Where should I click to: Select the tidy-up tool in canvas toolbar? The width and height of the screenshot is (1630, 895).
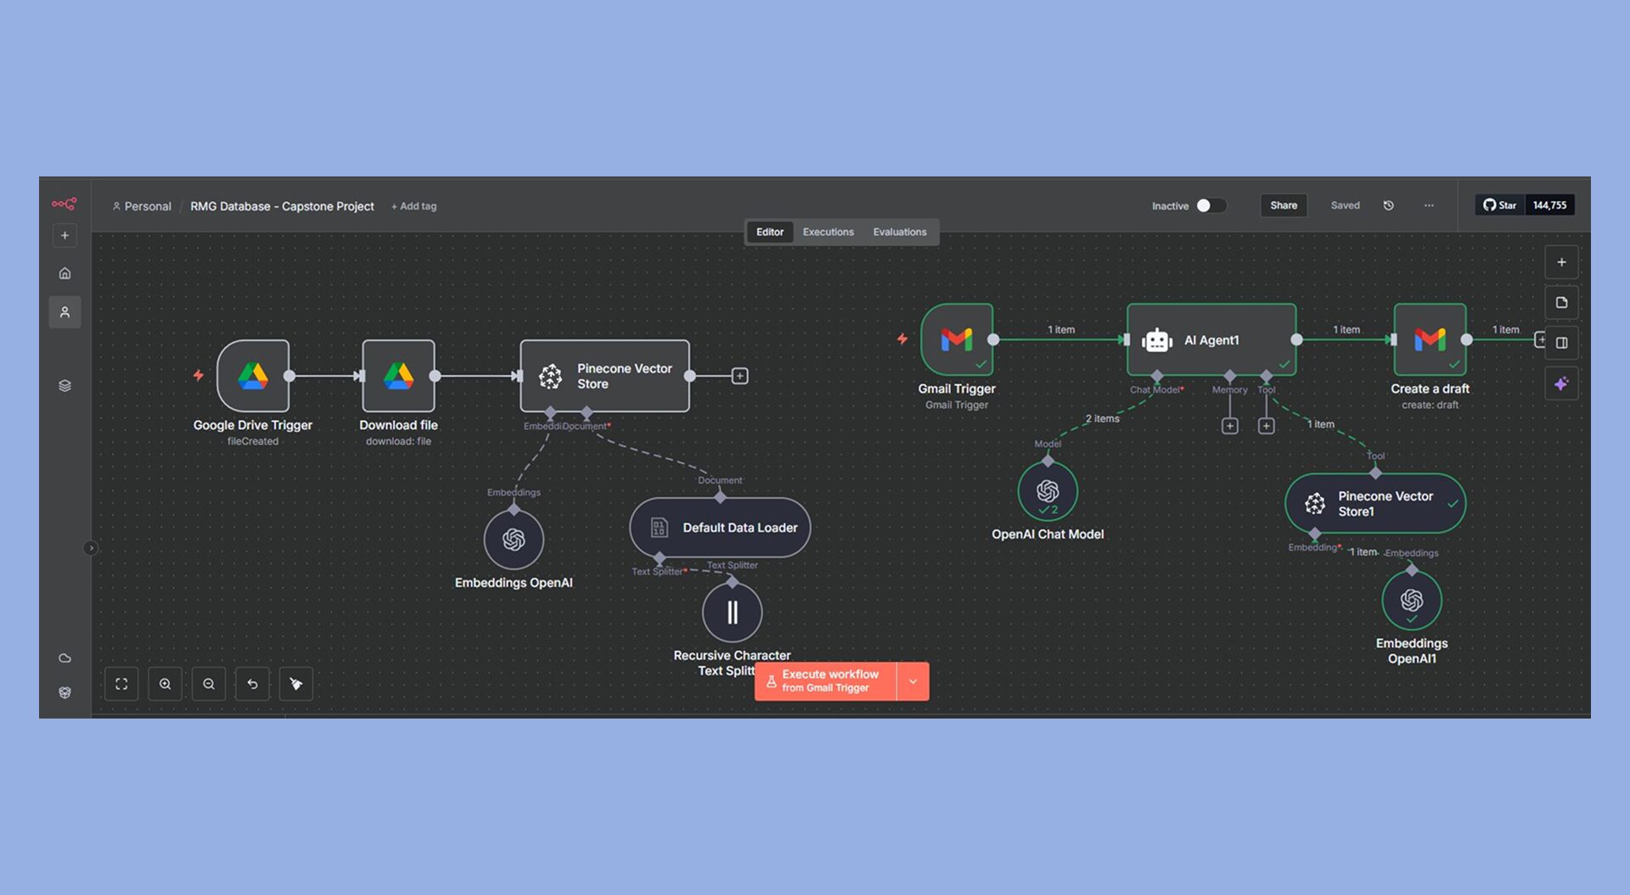click(295, 683)
